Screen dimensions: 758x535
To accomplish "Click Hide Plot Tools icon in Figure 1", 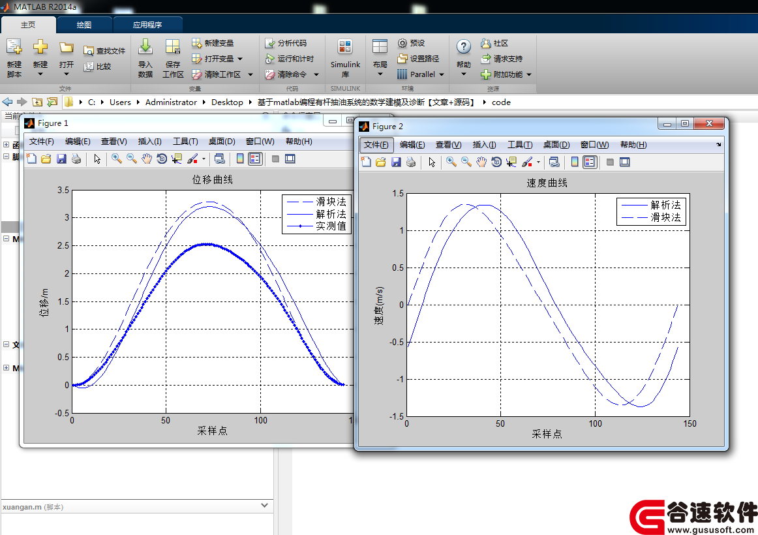I will [x=275, y=159].
